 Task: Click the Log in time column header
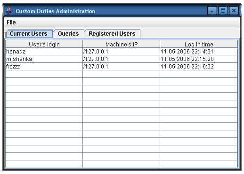(x=199, y=44)
